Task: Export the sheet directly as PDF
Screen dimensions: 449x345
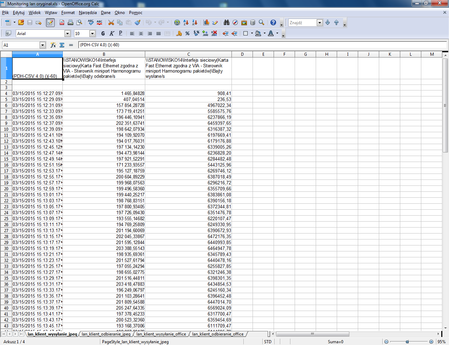Action: (62, 22)
